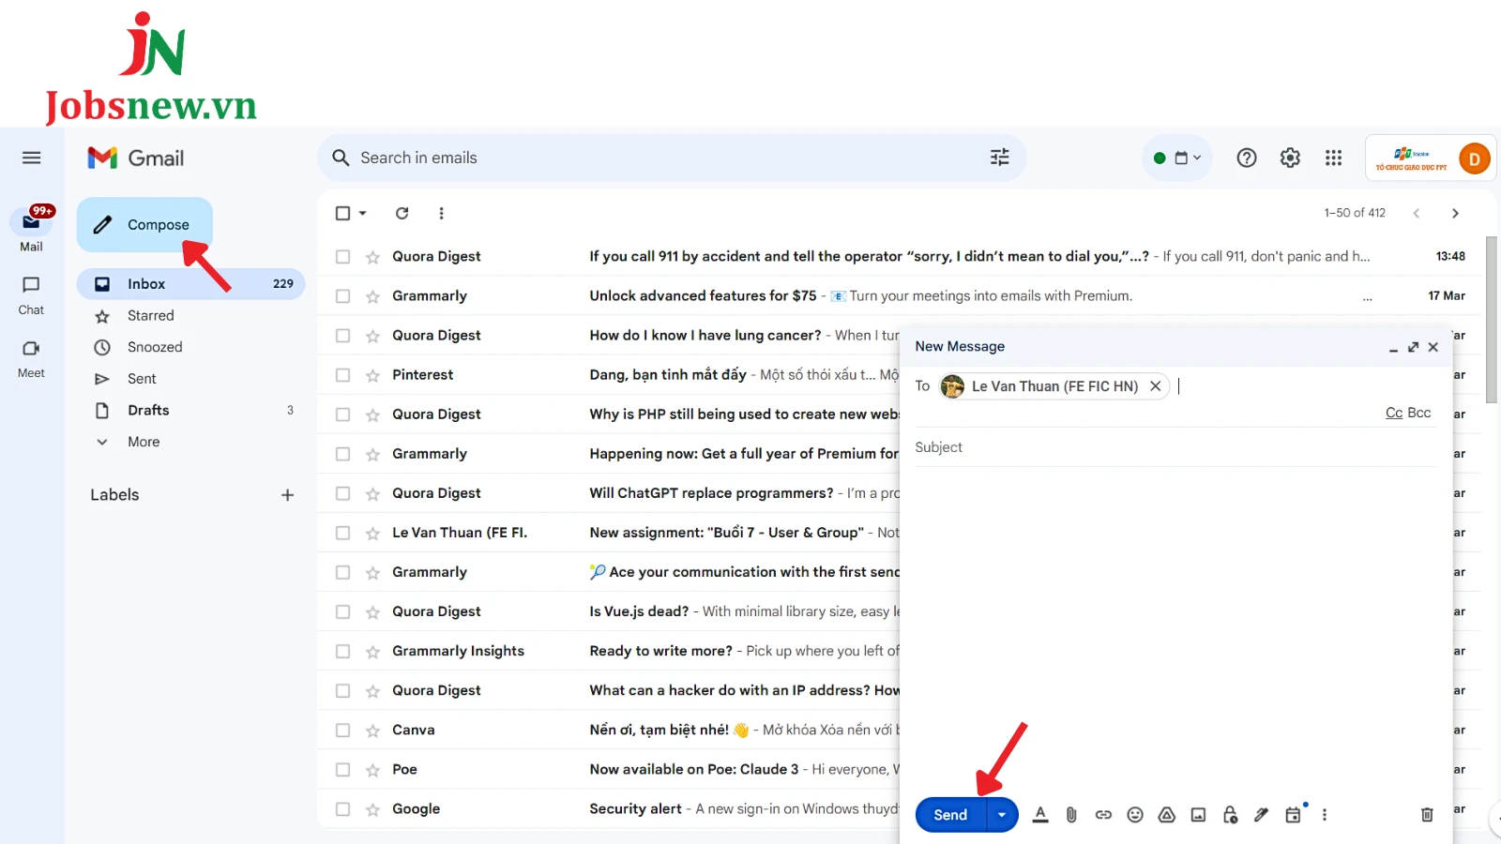Image resolution: width=1501 pixels, height=844 pixels.
Task: Select checkbox for Poe email
Action: point(343,770)
